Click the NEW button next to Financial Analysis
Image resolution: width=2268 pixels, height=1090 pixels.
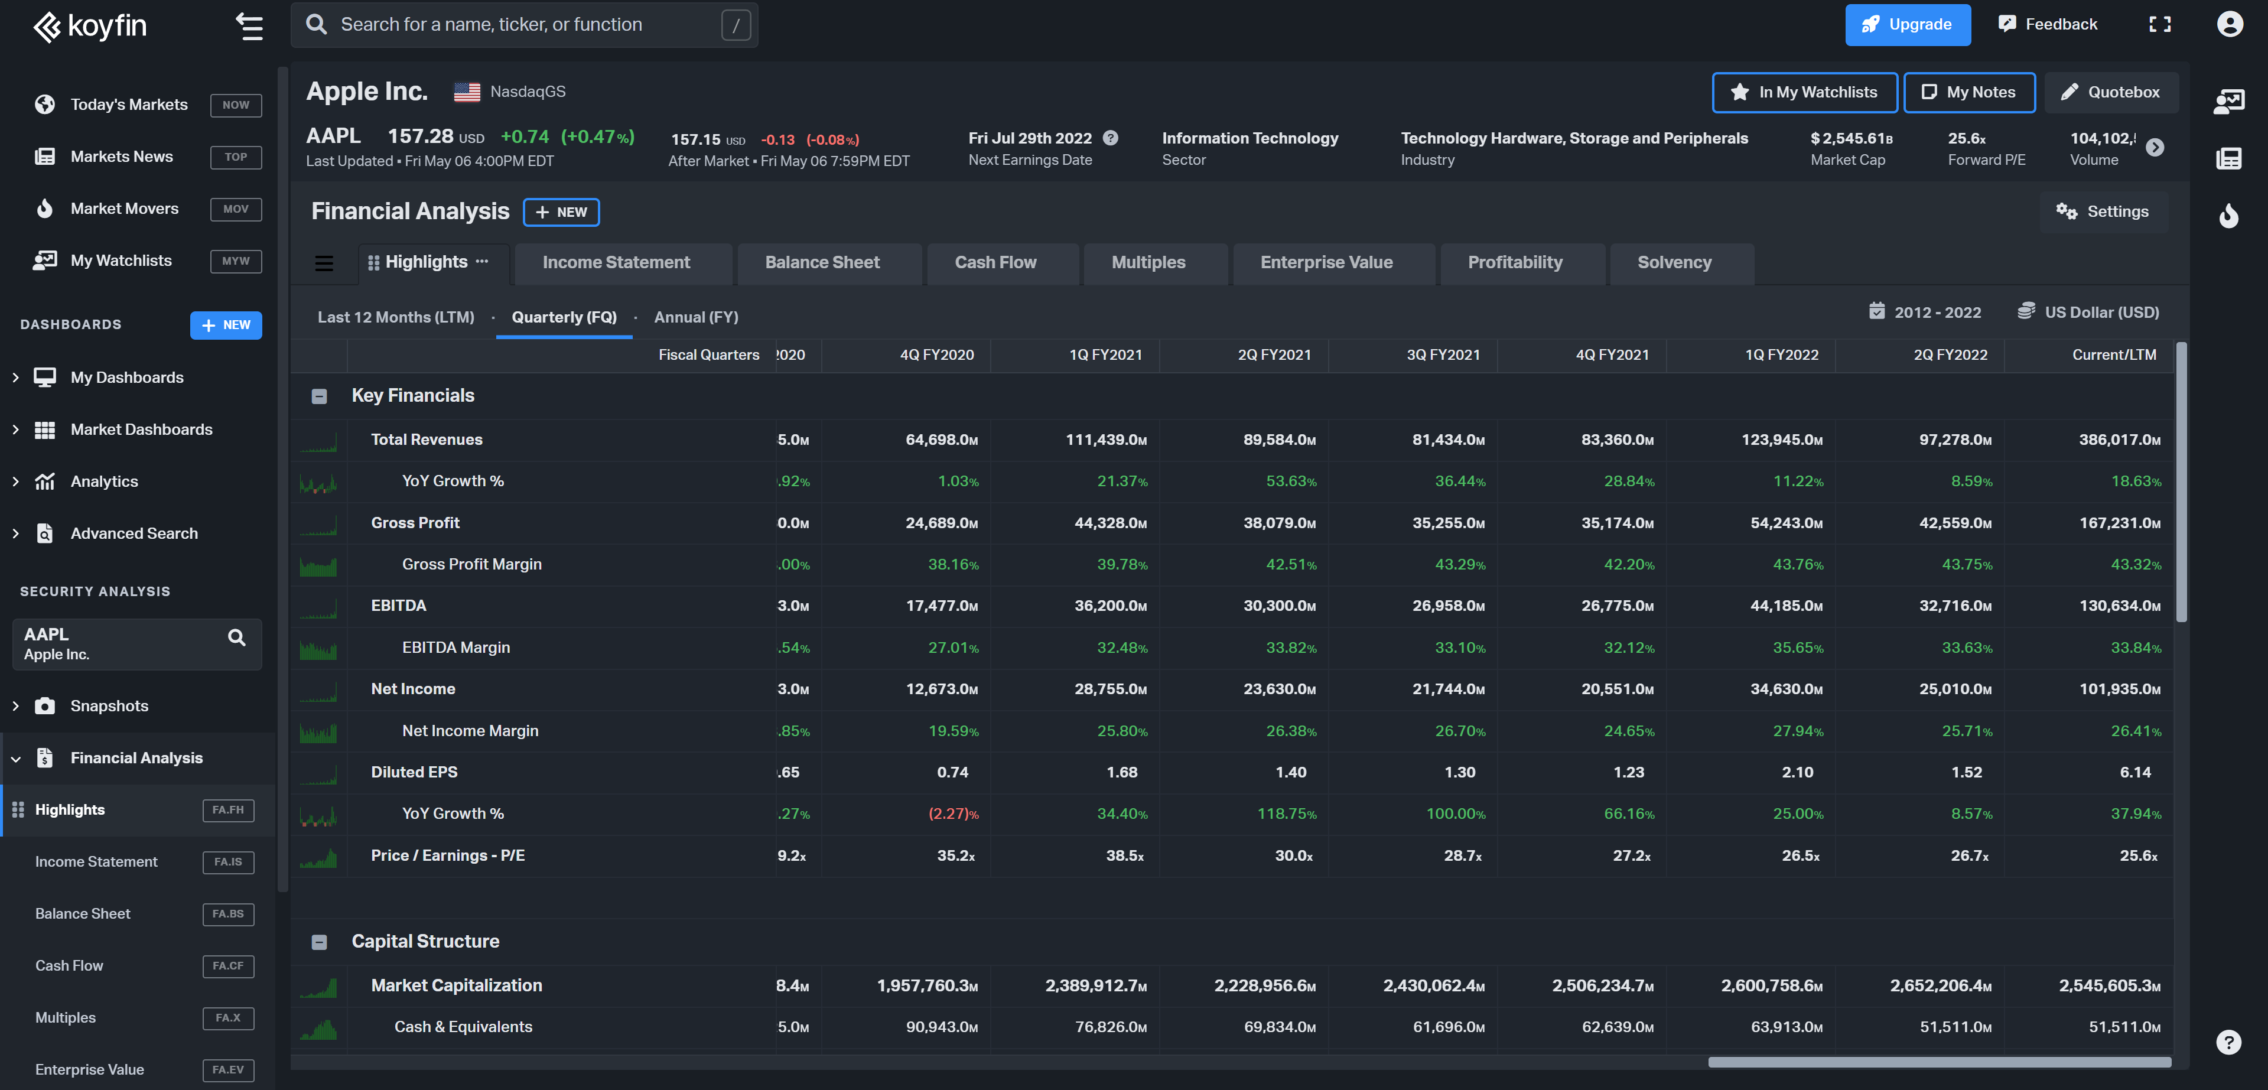click(x=561, y=212)
